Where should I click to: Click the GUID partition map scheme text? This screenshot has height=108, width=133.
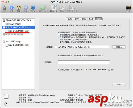point(81,102)
